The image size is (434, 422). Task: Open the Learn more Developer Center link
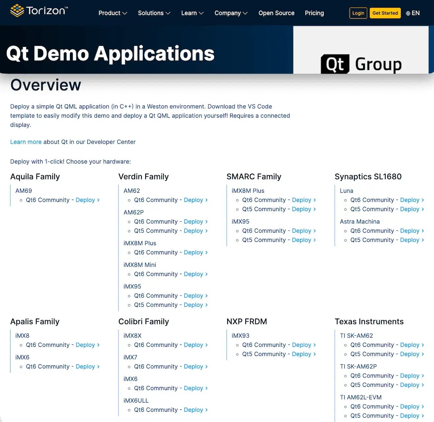coord(26,142)
